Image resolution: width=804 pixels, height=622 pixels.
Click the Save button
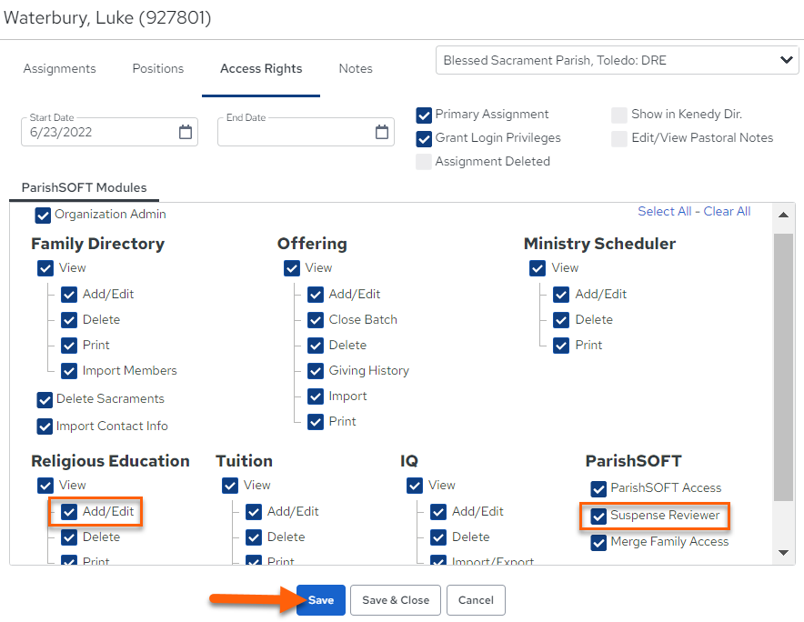coord(321,600)
